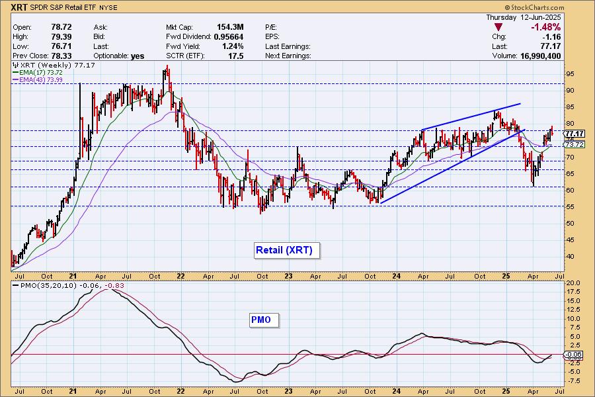Select the Mkt Cap value 154.3M
Viewport: 595px width, 397px height.
click(230, 27)
